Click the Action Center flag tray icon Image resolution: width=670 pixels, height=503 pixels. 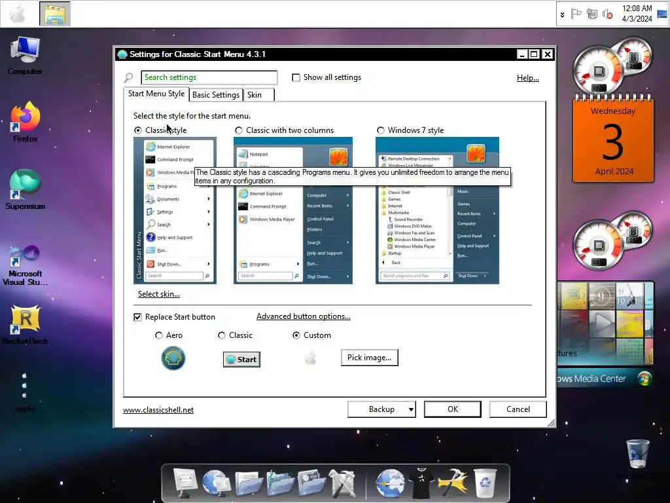coord(576,14)
